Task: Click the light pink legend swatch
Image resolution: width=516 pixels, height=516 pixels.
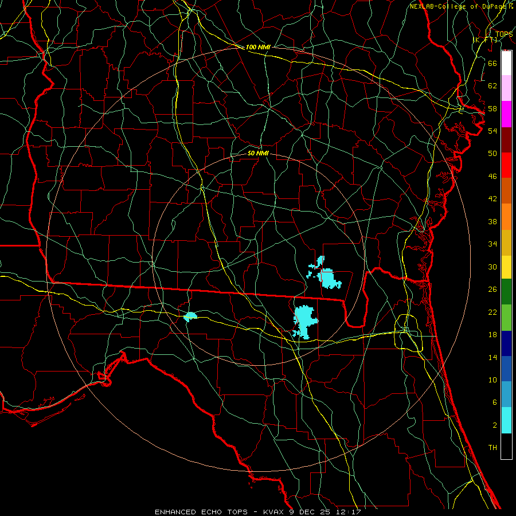Action: point(506,88)
